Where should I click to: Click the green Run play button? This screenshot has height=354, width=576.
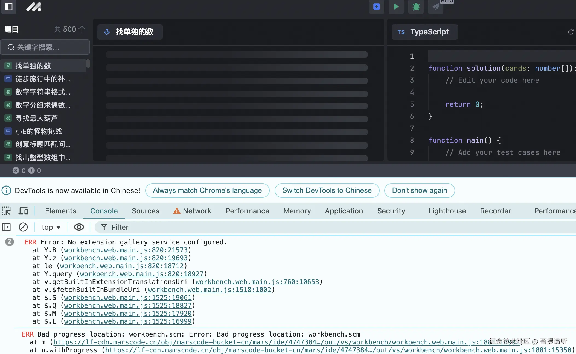pyautogui.click(x=396, y=7)
